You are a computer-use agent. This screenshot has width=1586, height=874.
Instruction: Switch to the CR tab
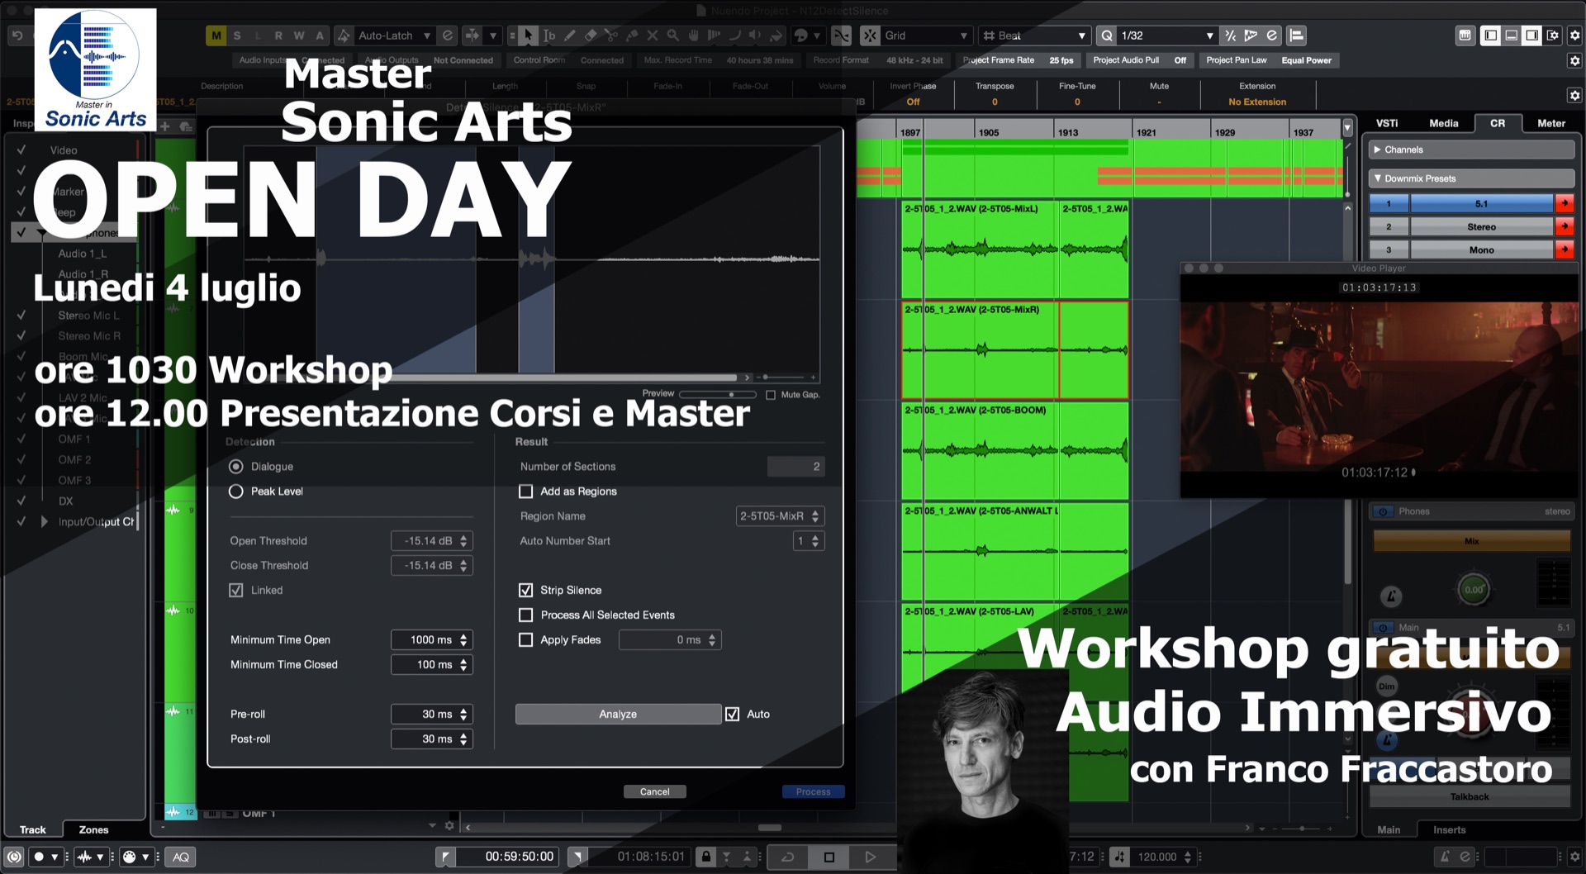click(1498, 123)
